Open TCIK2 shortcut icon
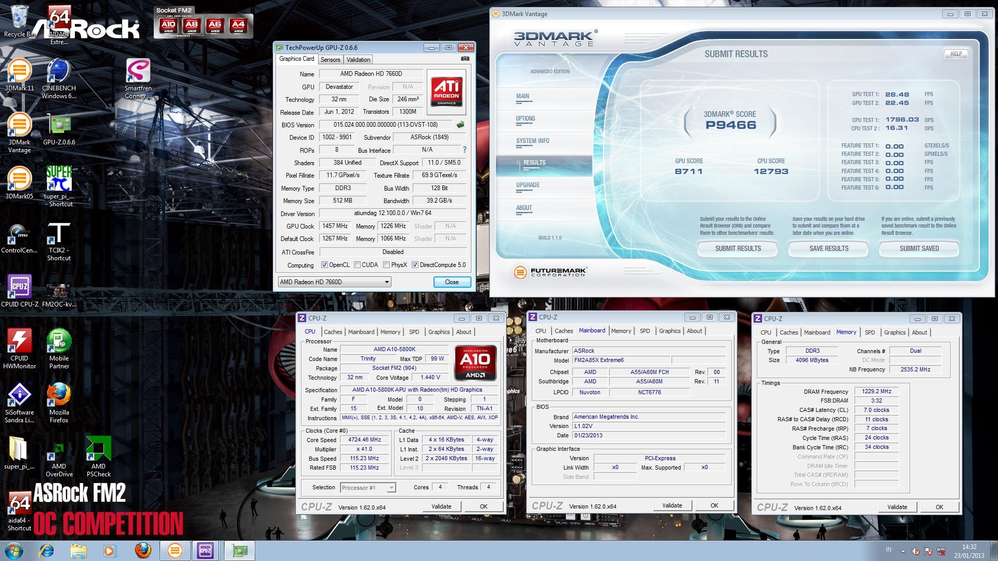Screen dimensions: 998x561 click(x=59, y=242)
